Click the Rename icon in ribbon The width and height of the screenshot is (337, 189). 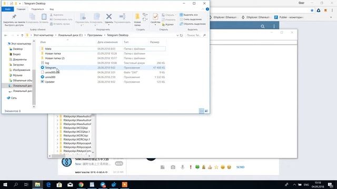[122, 16]
